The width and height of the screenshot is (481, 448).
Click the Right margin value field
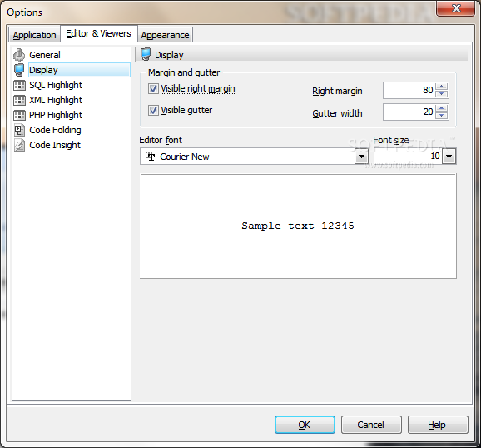[409, 90]
